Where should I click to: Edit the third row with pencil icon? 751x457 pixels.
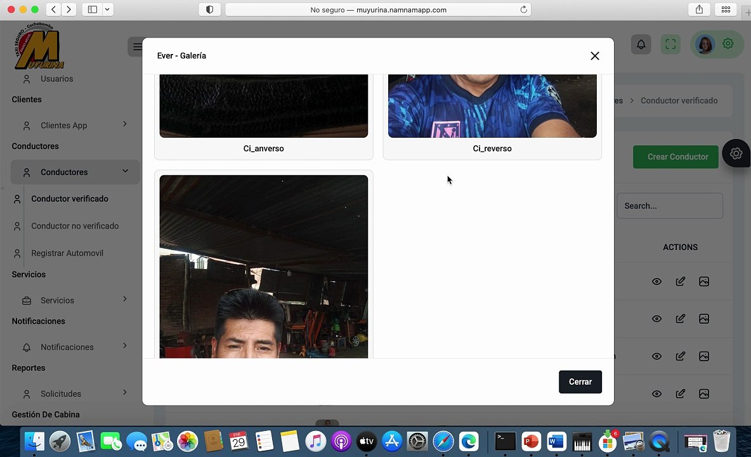680,357
